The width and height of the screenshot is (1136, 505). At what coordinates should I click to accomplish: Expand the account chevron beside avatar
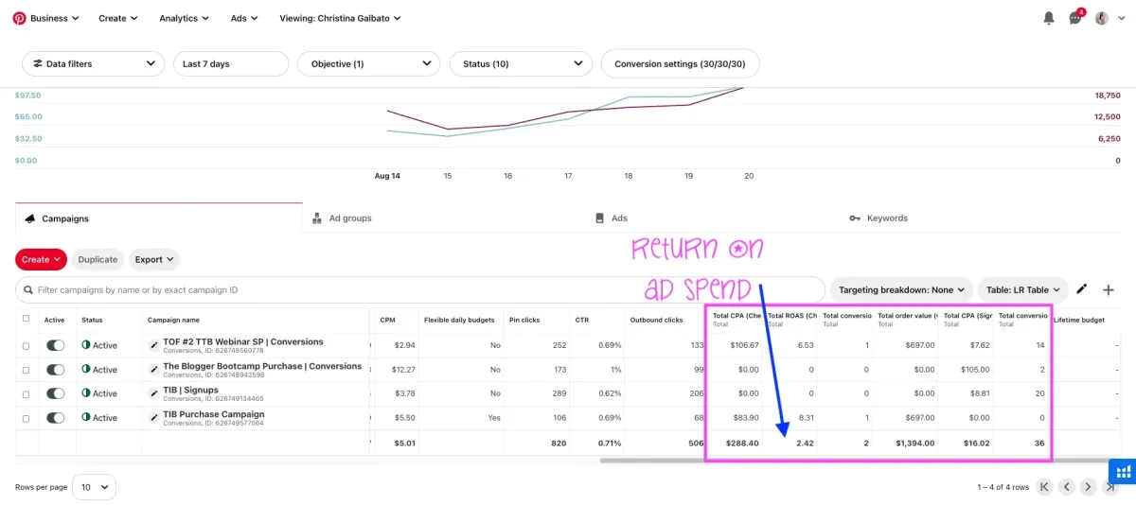(1121, 18)
